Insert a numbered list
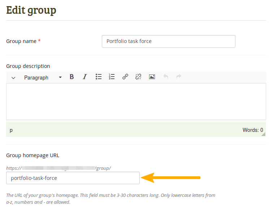The width and height of the screenshot is (269, 207). [x=112, y=77]
